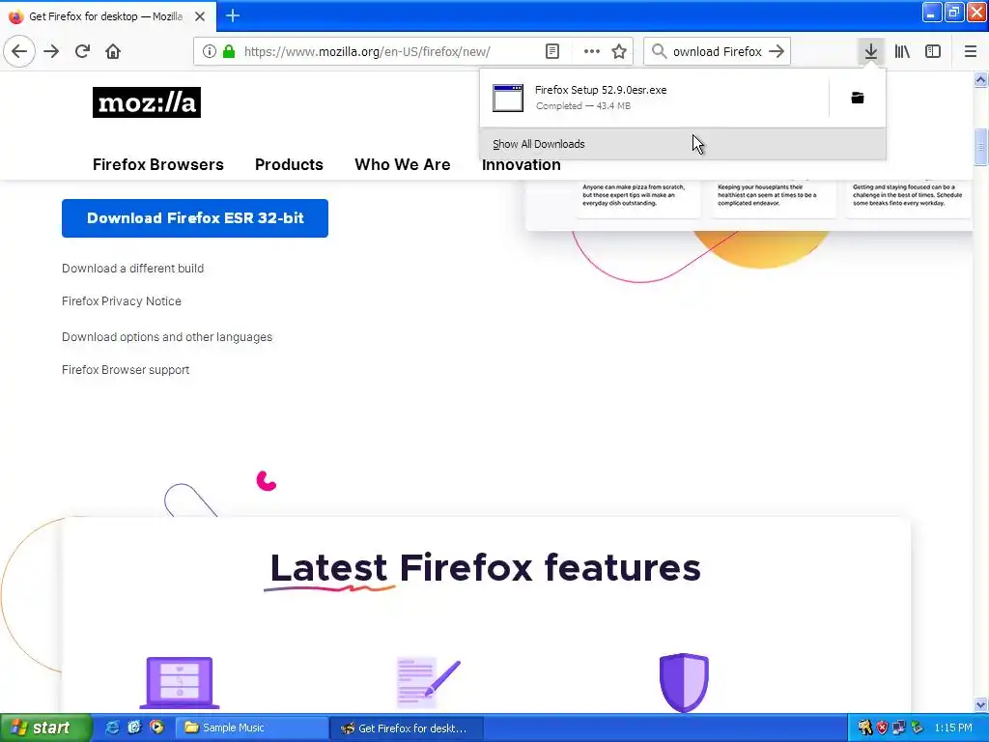Open Innovation navigation menu
The image size is (989, 742).
521,166
